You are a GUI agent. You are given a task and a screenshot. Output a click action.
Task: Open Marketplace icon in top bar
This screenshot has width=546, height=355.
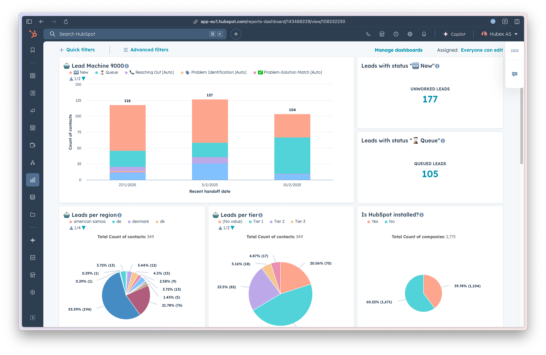click(x=382, y=34)
